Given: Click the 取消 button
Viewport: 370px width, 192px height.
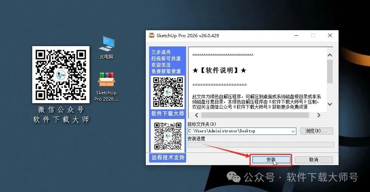Looking at the screenshot, I should click(314, 160).
